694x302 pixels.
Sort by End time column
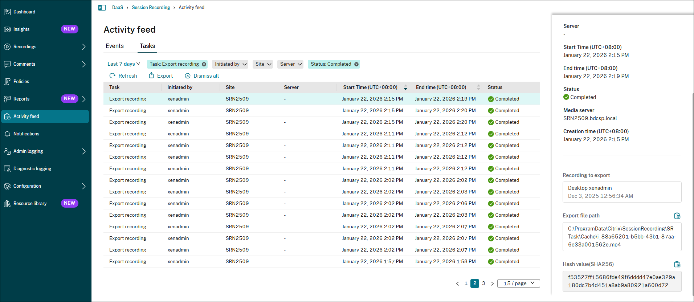[x=478, y=87]
